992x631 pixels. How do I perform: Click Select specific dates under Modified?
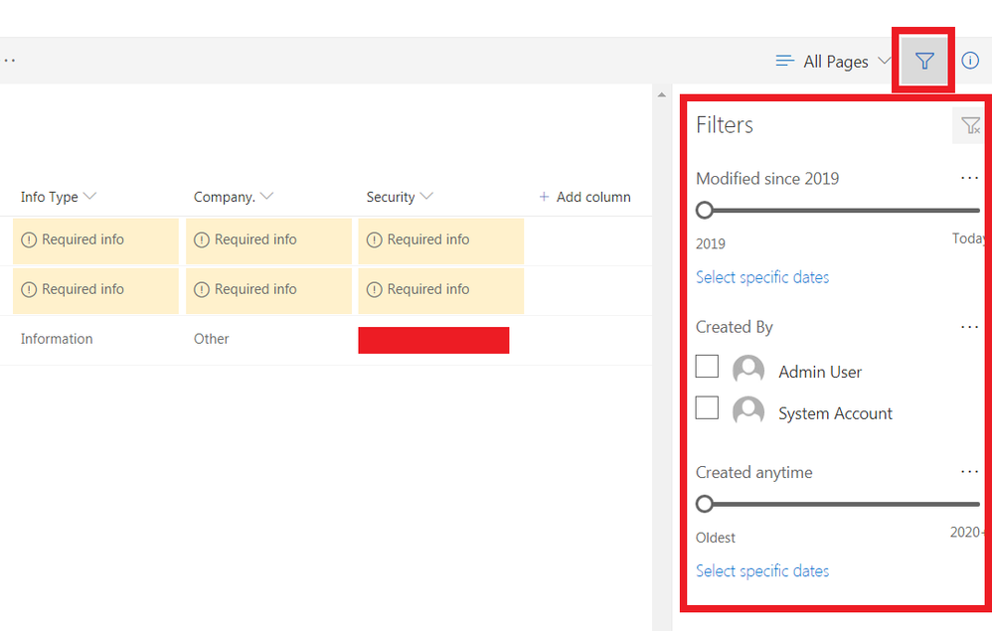point(762,277)
